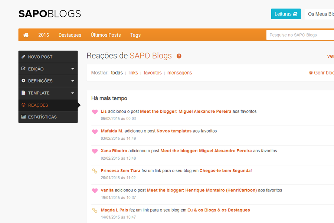Click the smiley icon next to Reações
Image resolution: width=334 pixels, height=223 pixels.
23,105
